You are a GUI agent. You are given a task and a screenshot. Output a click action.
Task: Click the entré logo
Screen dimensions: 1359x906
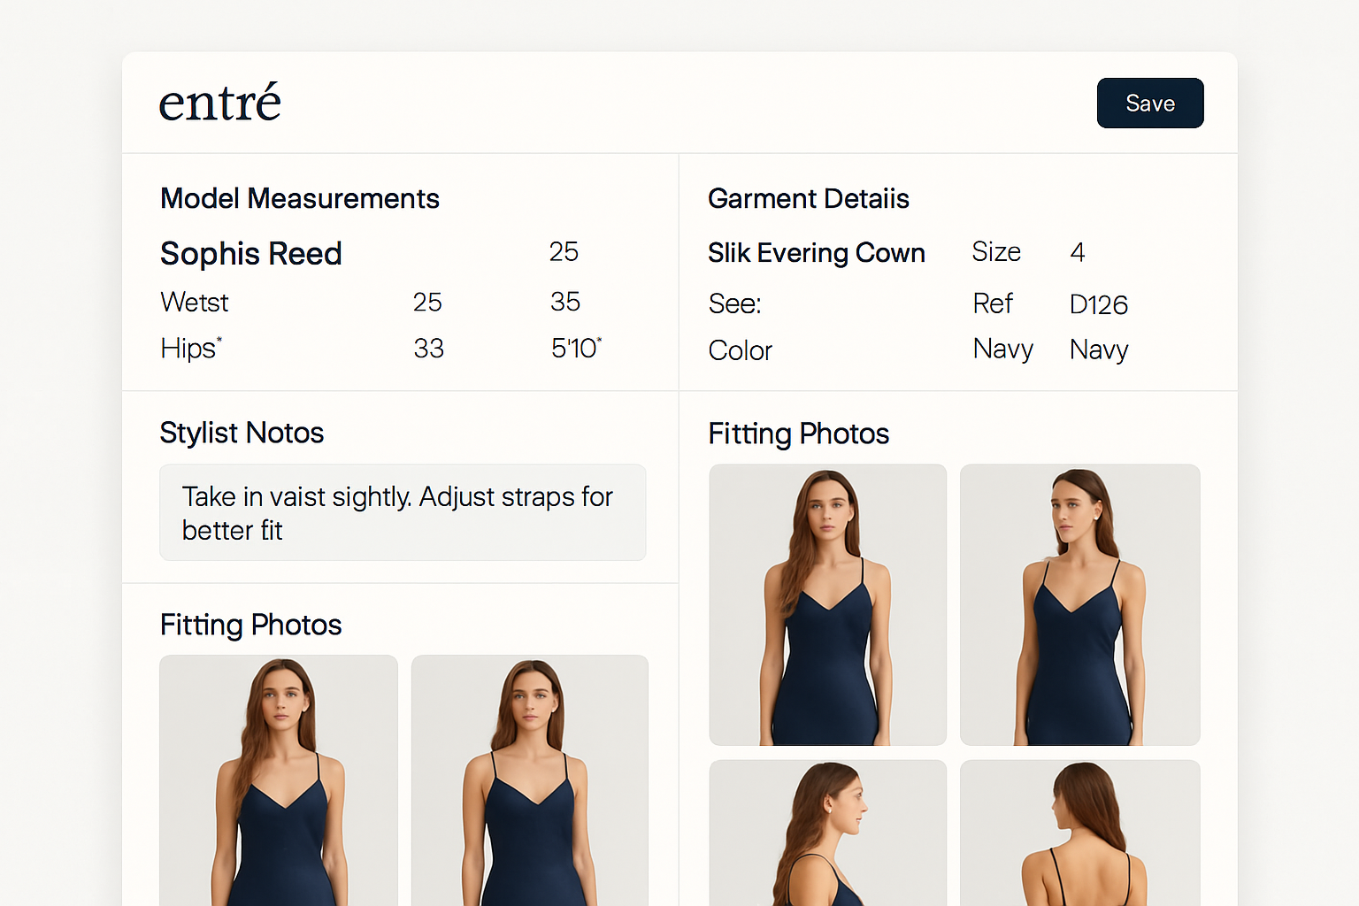[x=219, y=103]
